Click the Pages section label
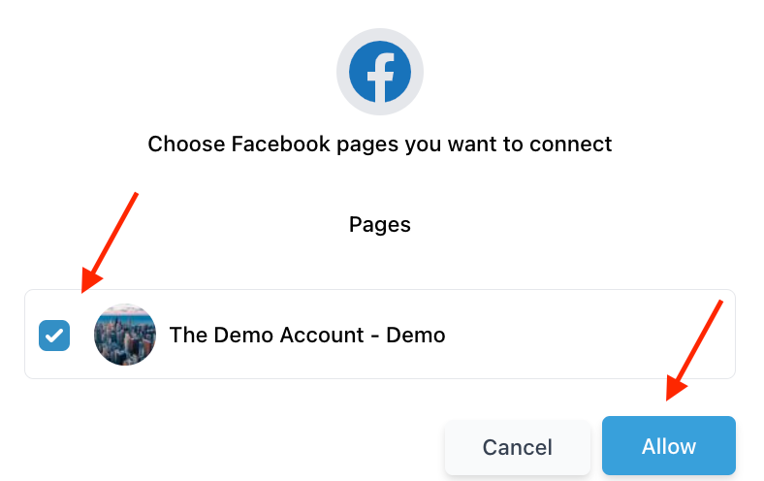 point(380,225)
